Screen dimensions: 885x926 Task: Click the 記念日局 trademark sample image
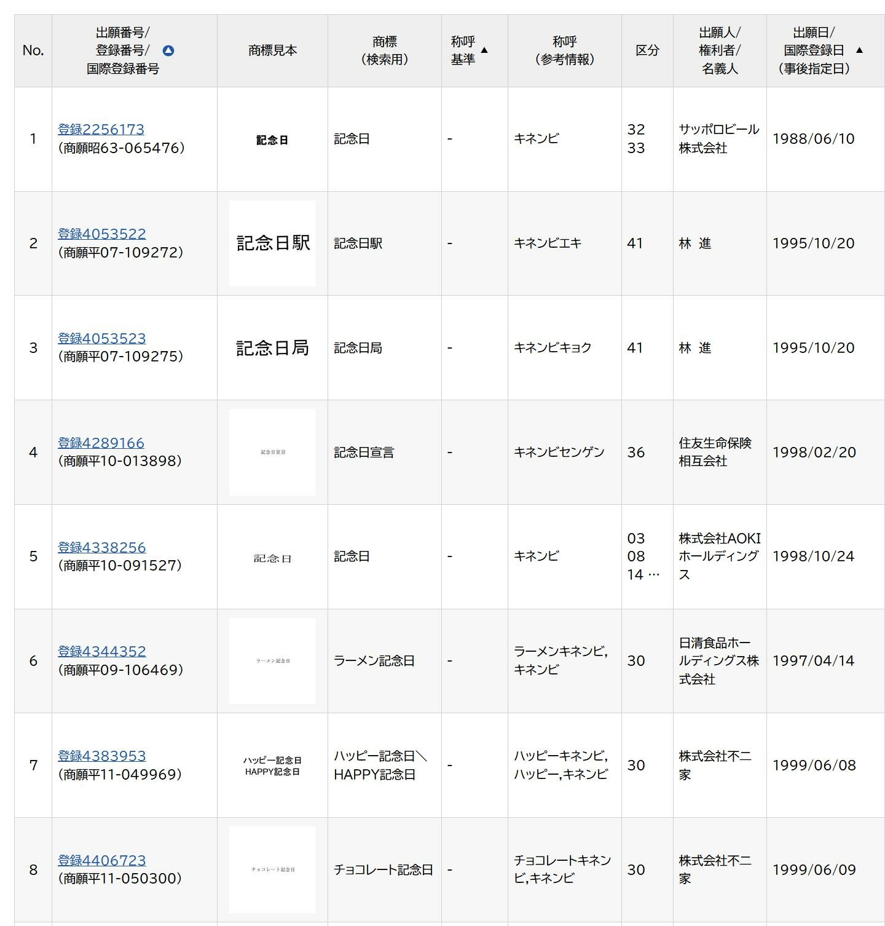coord(272,348)
